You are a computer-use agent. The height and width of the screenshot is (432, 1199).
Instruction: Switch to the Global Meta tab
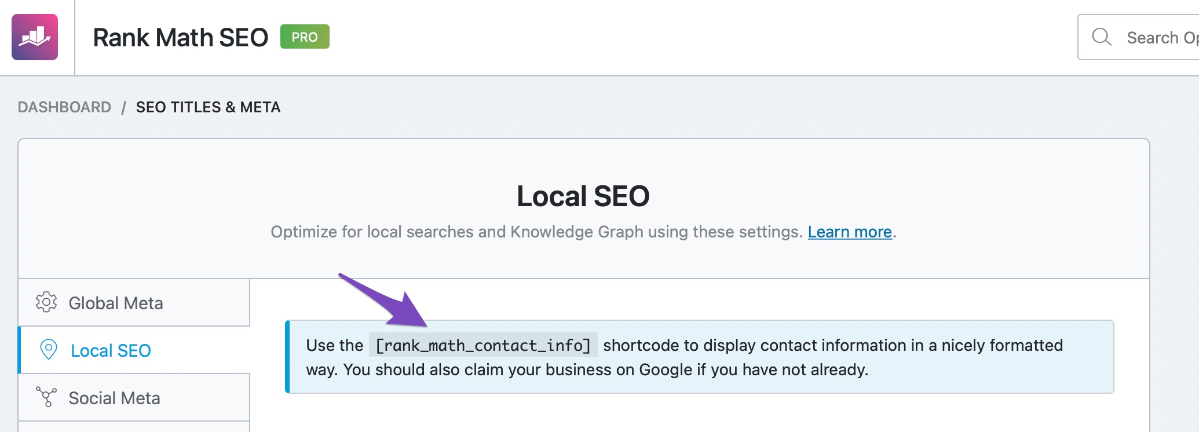pyautogui.click(x=116, y=303)
